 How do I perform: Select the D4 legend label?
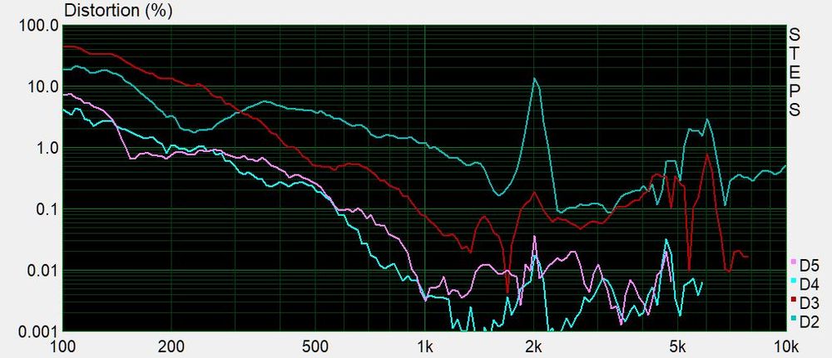coord(809,283)
